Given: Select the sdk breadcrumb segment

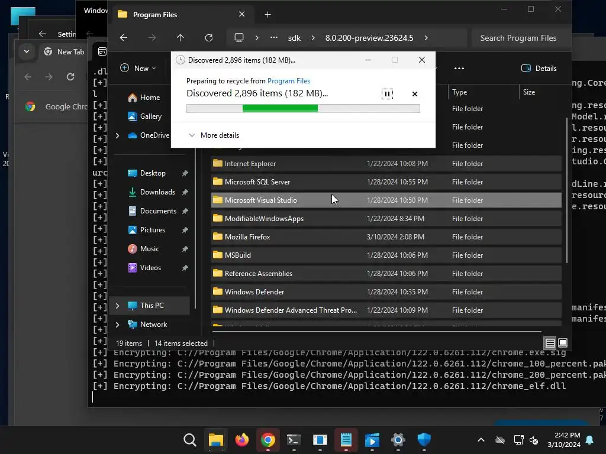Looking at the screenshot, I should coord(294,38).
